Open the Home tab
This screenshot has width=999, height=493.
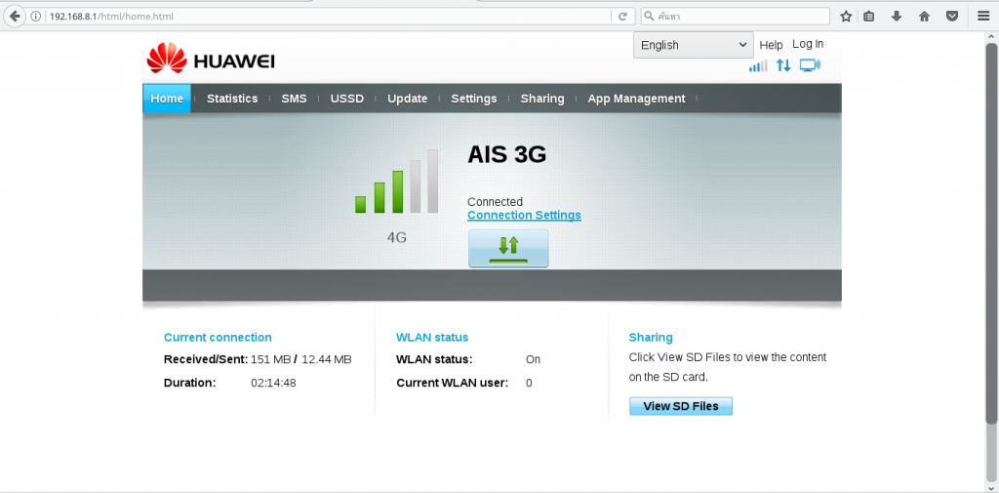tap(167, 99)
